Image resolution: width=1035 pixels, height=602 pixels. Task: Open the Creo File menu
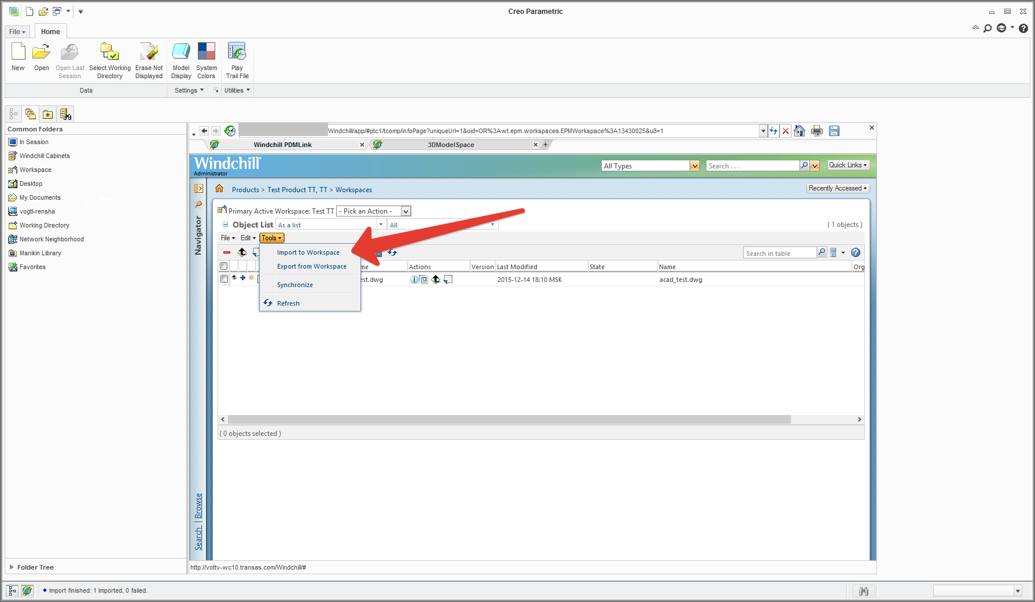pos(17,32)
